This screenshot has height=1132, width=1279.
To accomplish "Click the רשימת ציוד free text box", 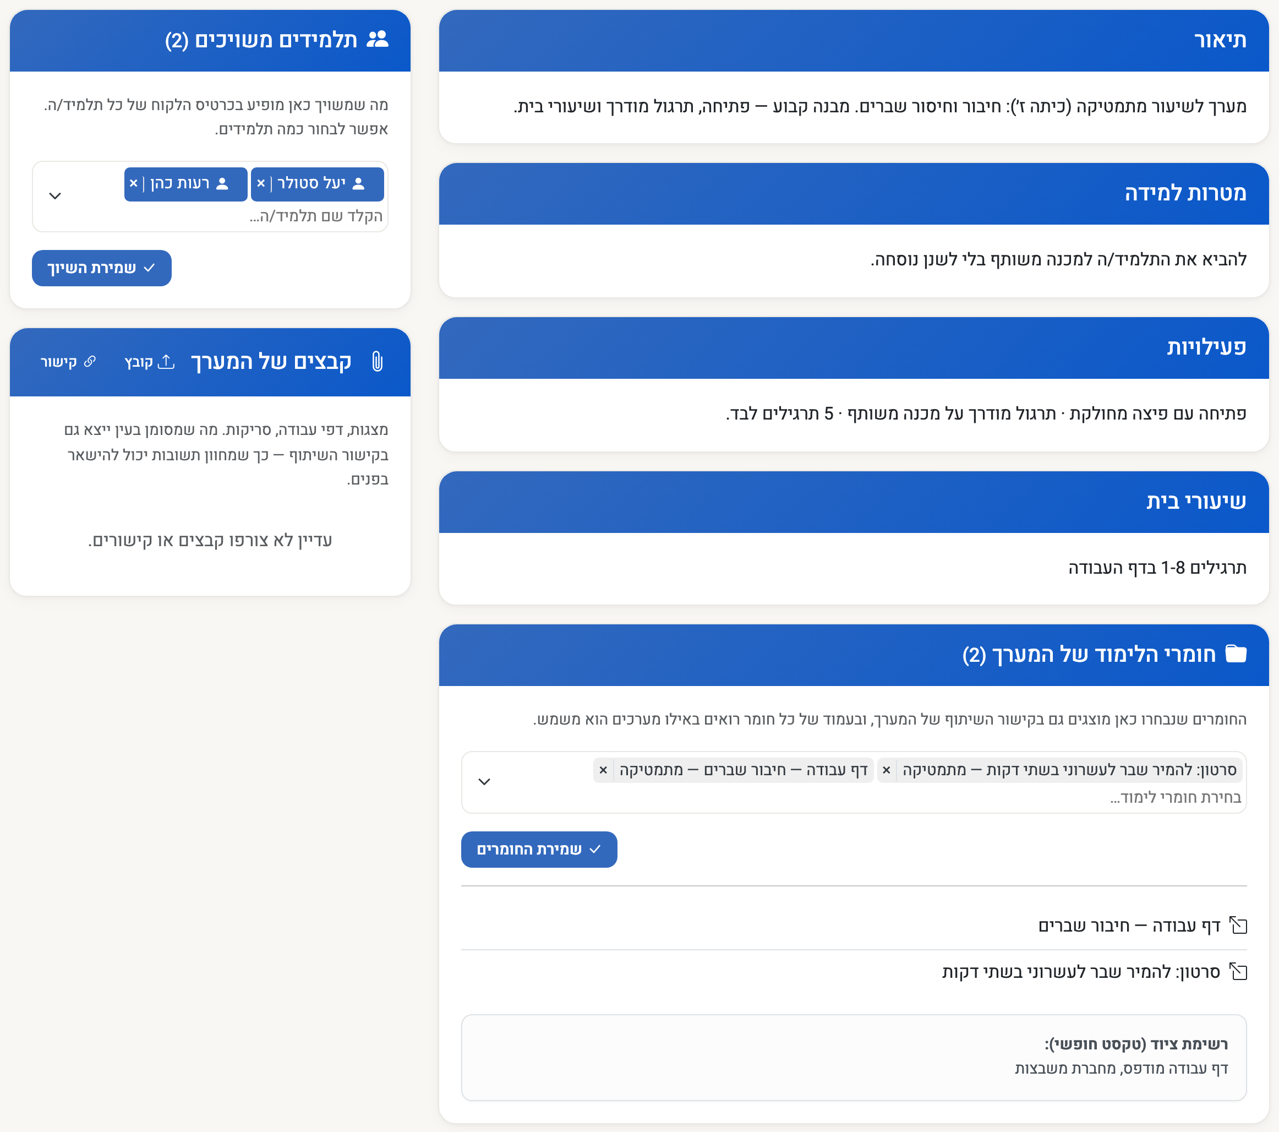I will [854, 1058].
